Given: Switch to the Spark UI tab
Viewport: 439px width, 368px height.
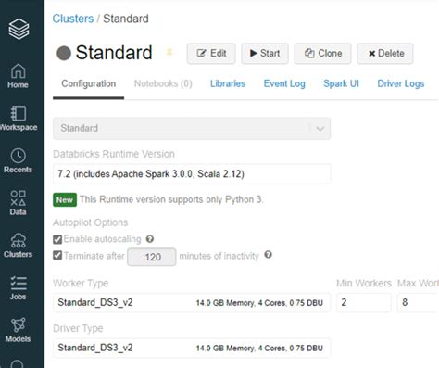Looking at the screenshot, I should [x=341, y=83].
